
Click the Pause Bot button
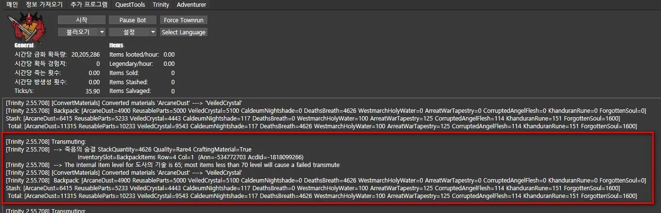[133, 20]
